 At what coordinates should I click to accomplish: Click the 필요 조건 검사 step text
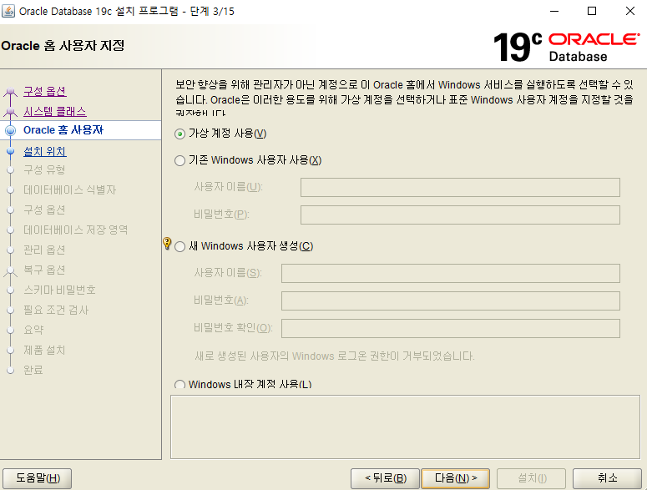56,311
